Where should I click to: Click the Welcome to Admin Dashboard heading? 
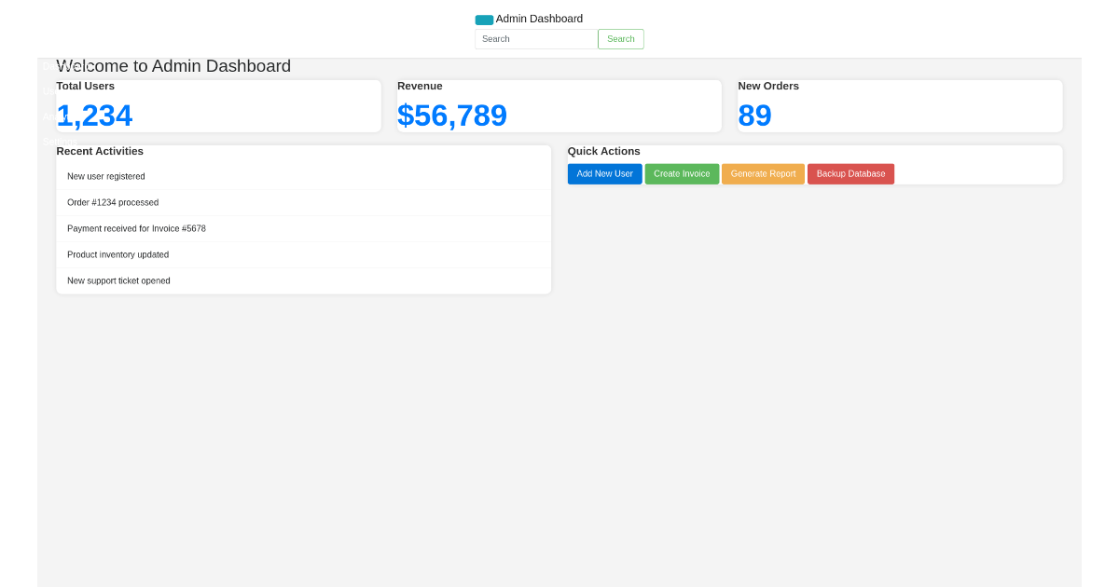(x=173, y=66)
